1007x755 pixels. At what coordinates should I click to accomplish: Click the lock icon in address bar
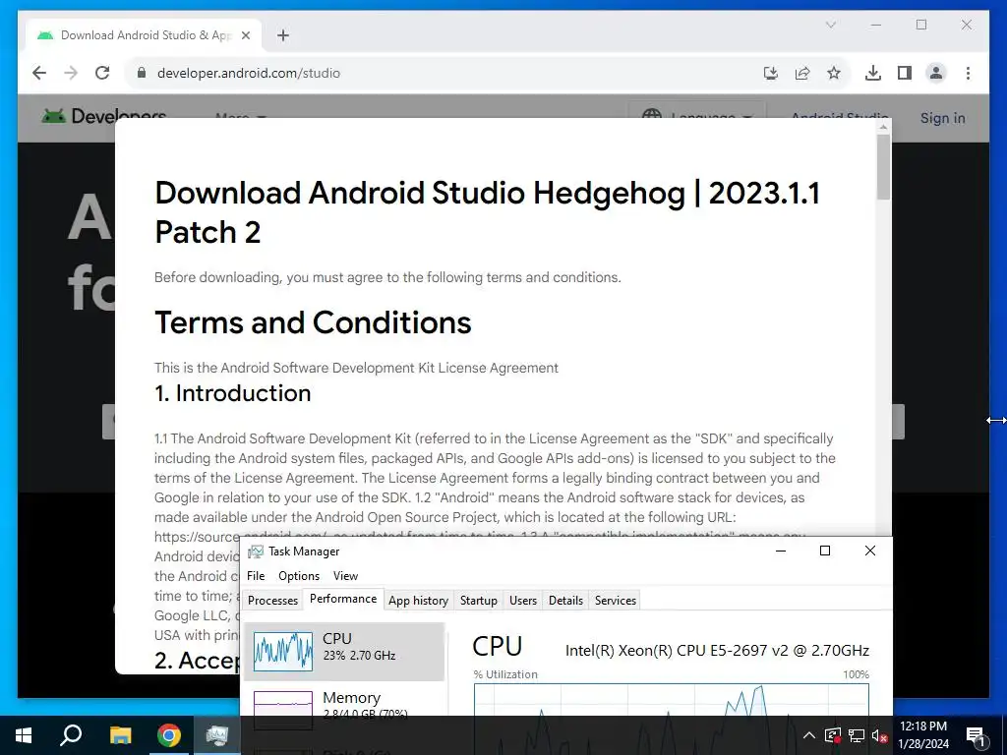[142, 73]
